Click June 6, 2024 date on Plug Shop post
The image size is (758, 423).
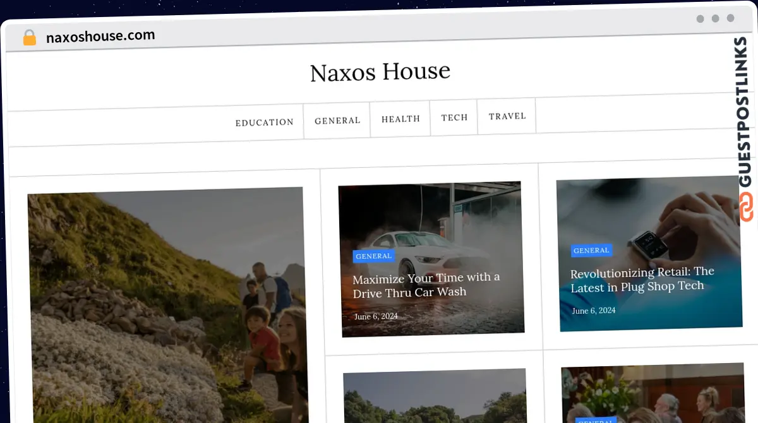(594, 311)
